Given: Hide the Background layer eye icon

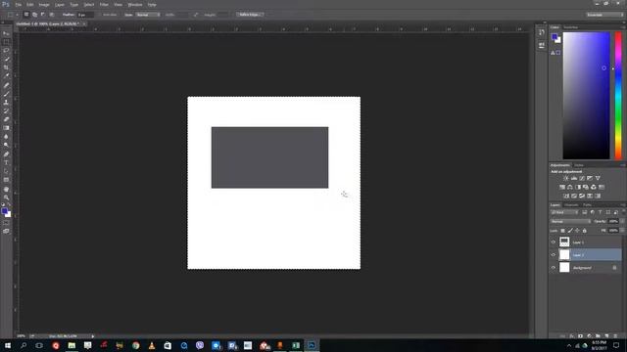Looking at the screenshot, I should pos(554,268).
